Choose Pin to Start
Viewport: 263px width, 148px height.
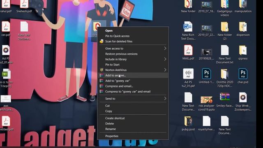tap(133, 65)
